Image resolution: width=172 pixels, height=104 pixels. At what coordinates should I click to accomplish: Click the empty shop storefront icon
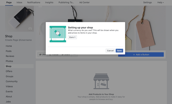pos(101,81)
